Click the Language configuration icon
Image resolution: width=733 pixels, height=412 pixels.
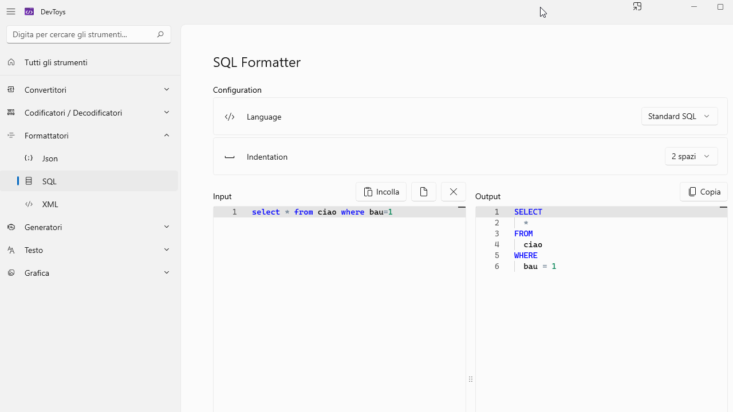click(230, 116)
